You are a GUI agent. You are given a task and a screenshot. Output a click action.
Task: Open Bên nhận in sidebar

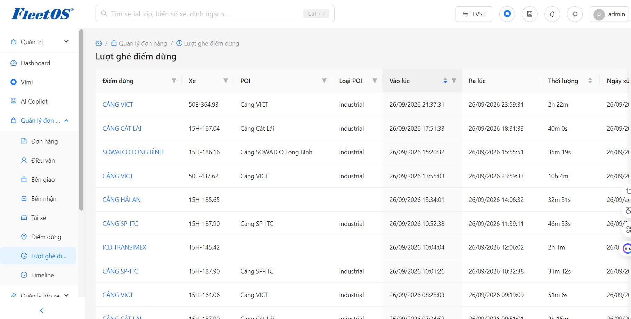[x=44, y=199]
